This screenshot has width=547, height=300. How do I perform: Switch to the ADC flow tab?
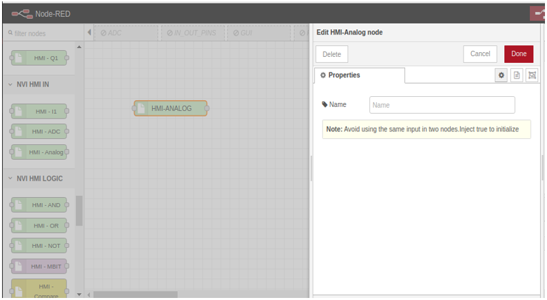pyautogui.click(x=126, y=33)
